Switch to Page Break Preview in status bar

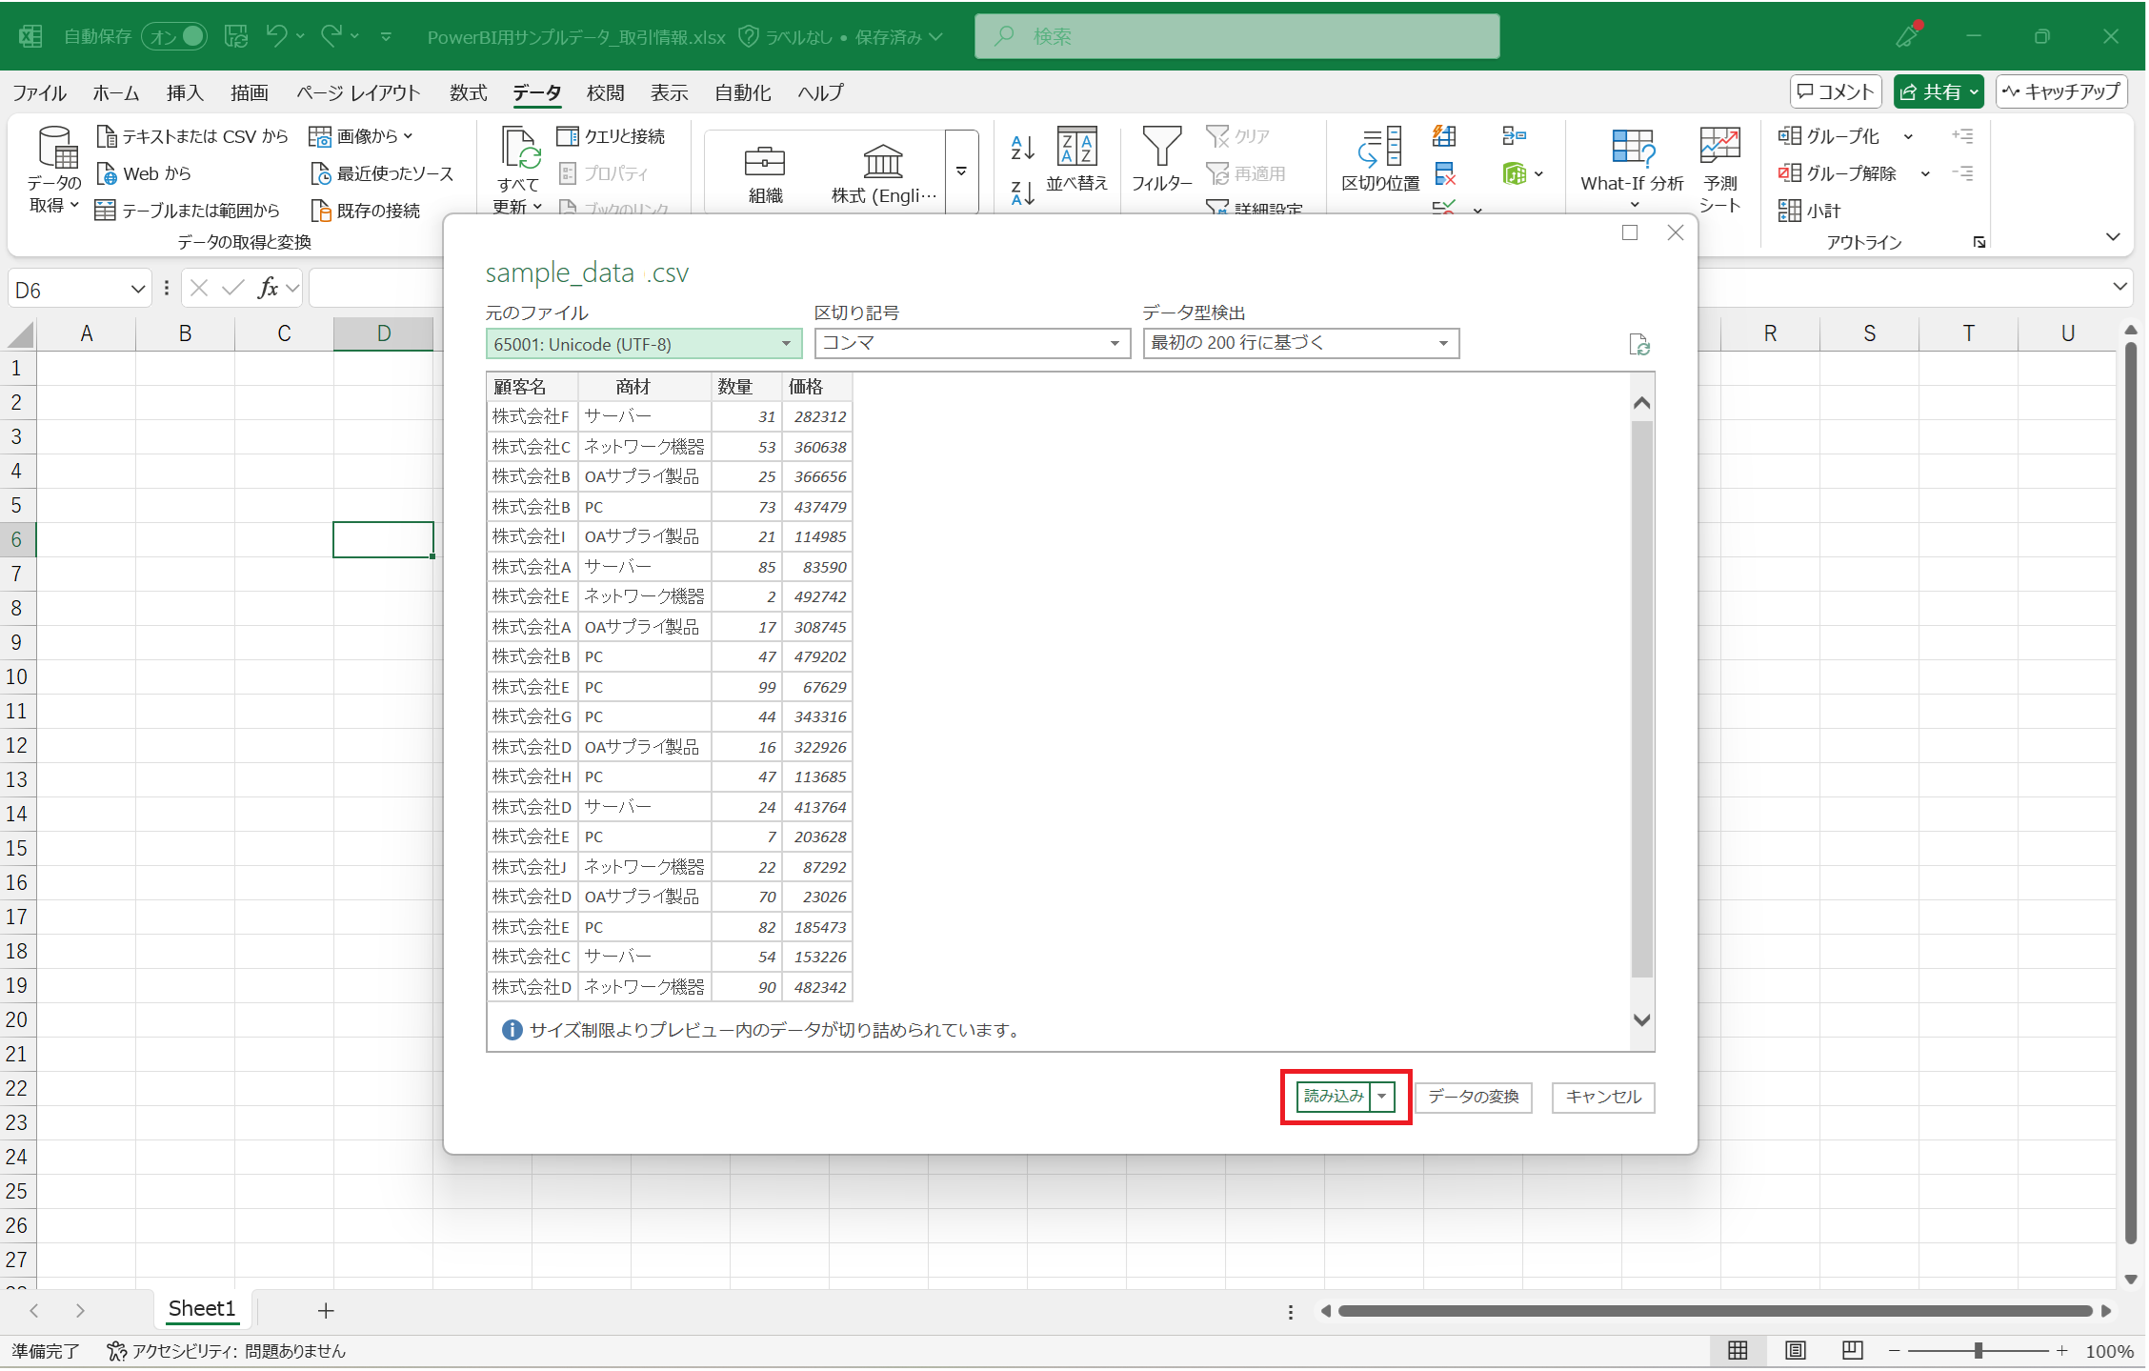click(x=1852, y=1350)
